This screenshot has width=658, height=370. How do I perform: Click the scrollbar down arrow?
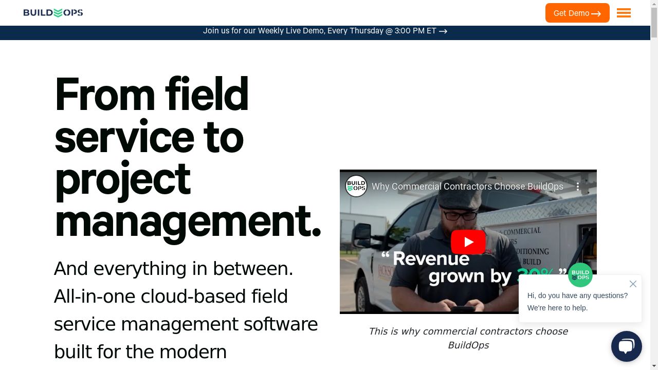654,366
